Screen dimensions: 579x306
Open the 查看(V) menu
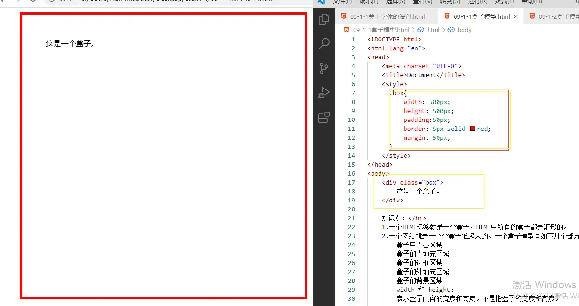tap(422, 2)
